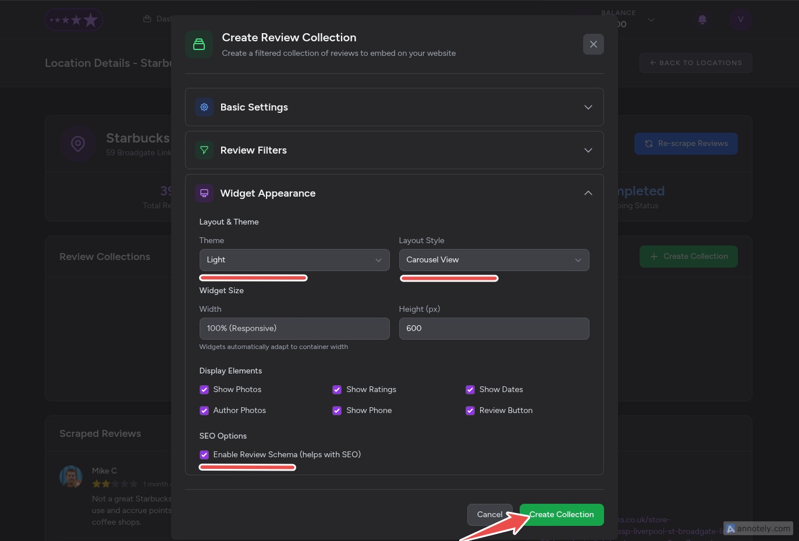Open notifications via the bell icon
Image resolution: width=799 pixels, height=541 pixels.
702,19
